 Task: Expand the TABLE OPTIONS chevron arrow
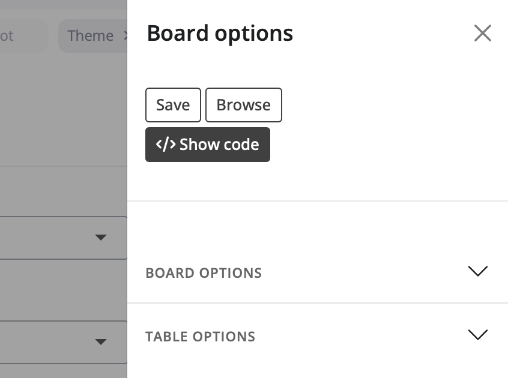click(x=477, y=335)
